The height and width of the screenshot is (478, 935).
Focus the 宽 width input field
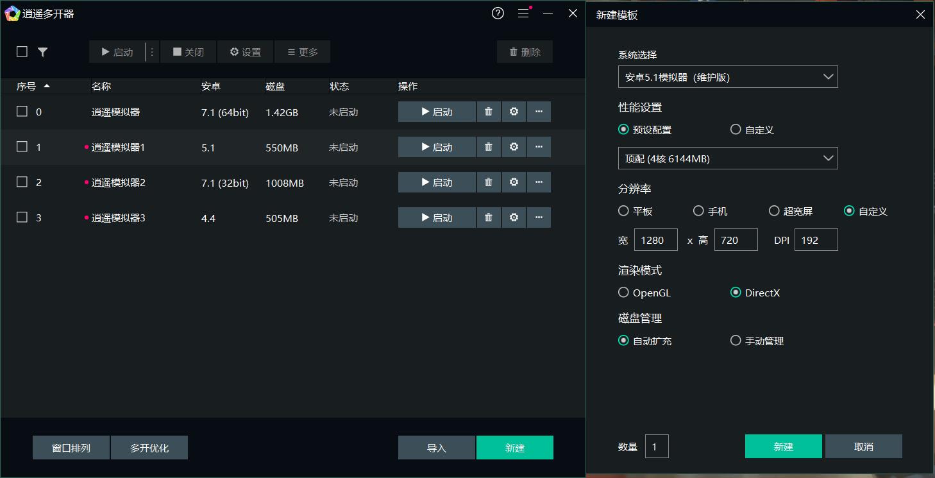click(656, 240)
